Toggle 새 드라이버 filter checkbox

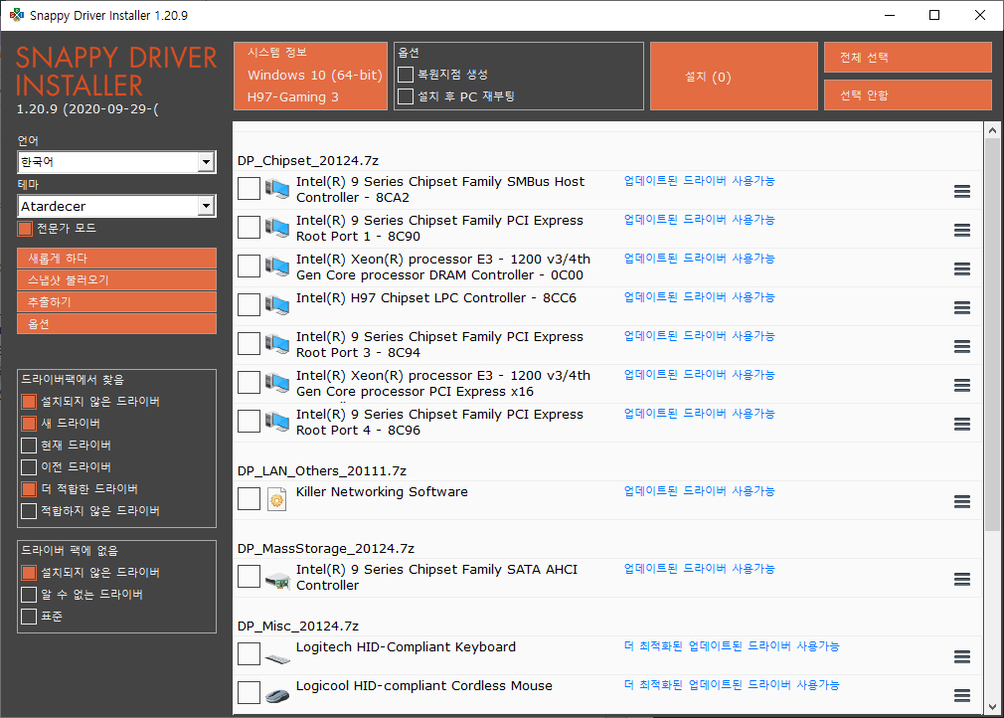29,424
